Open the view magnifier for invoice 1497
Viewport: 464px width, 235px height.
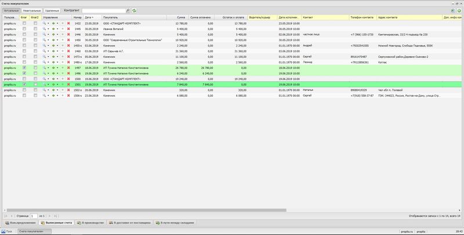[x=45, y=68]
